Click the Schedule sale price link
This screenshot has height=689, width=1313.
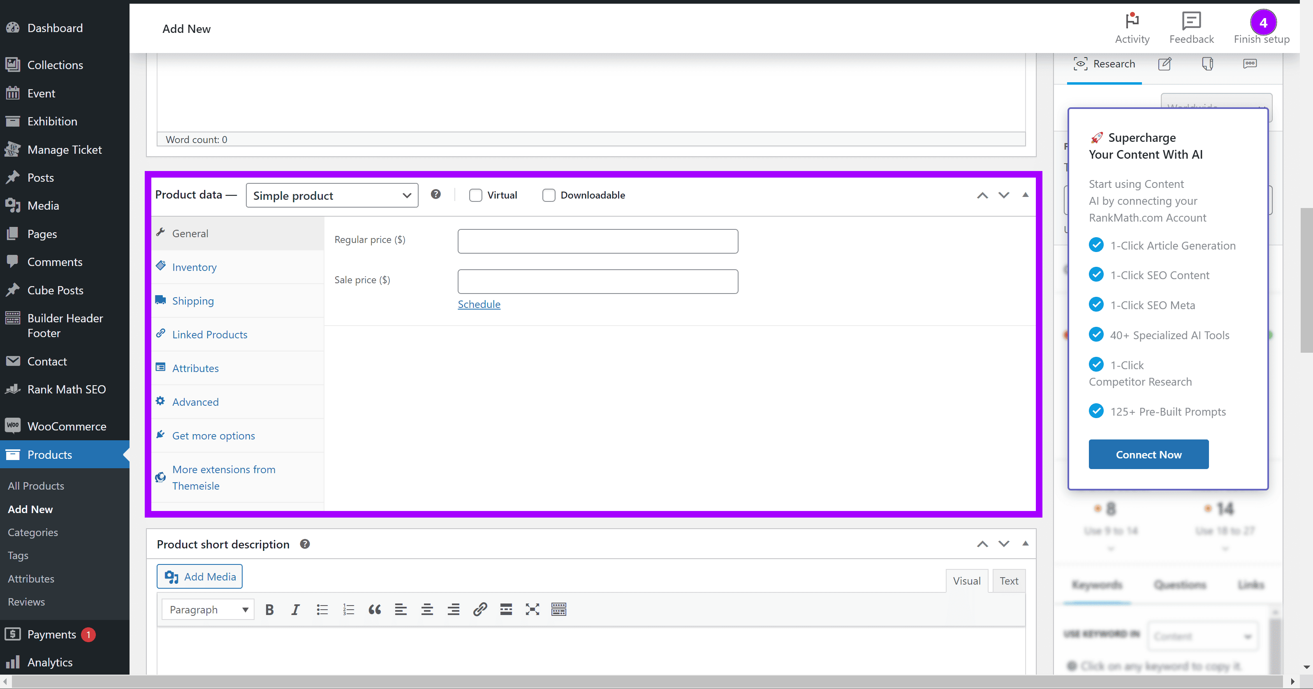tap(479, 304)
